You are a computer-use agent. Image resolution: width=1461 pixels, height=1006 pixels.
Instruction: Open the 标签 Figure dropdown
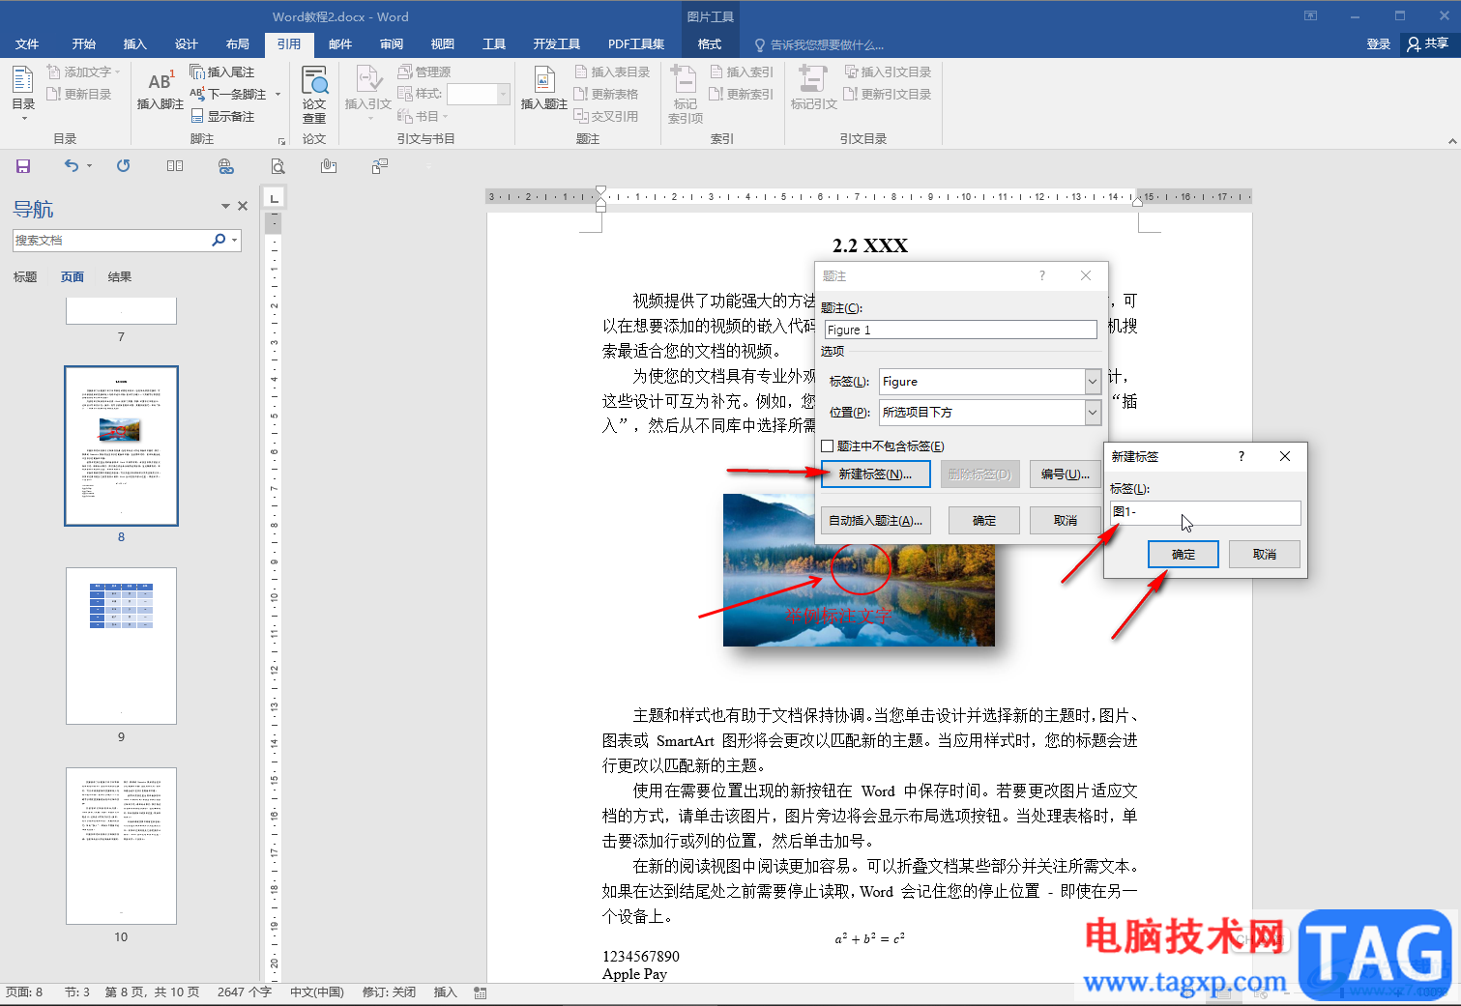1093,382
